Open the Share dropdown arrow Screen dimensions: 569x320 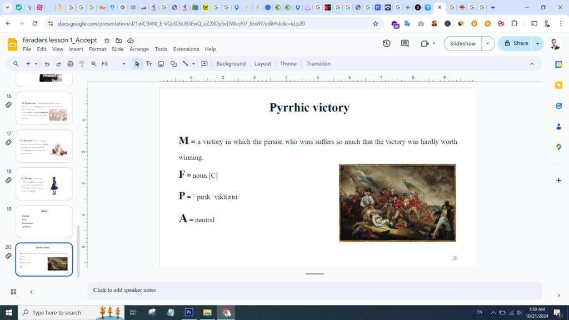click(537, 43)
